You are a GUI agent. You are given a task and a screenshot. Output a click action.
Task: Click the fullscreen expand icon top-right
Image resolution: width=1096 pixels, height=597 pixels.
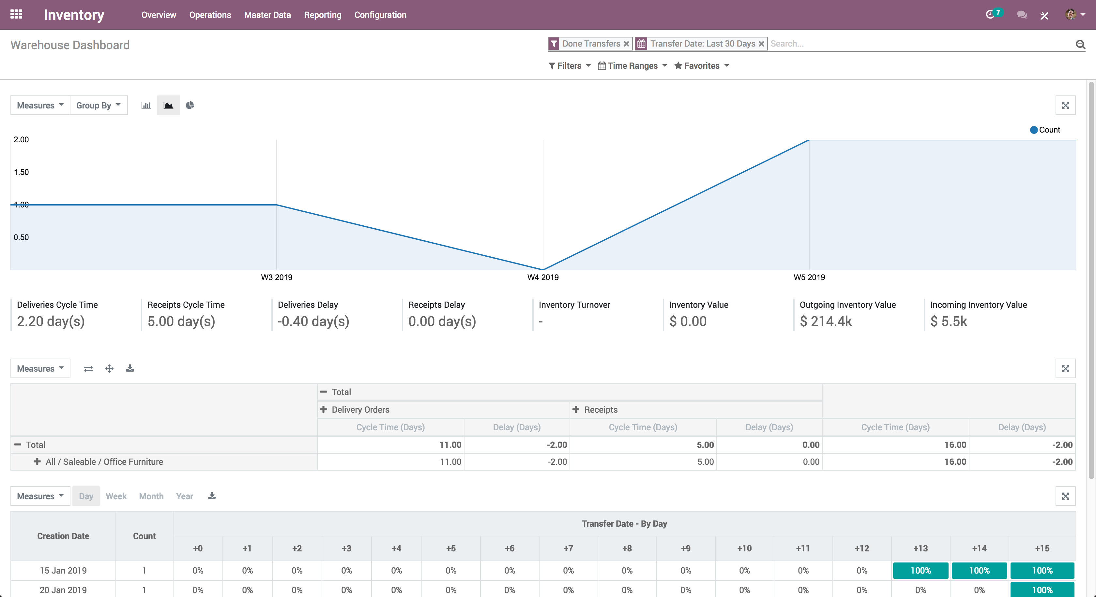[x=1067, y=105]
